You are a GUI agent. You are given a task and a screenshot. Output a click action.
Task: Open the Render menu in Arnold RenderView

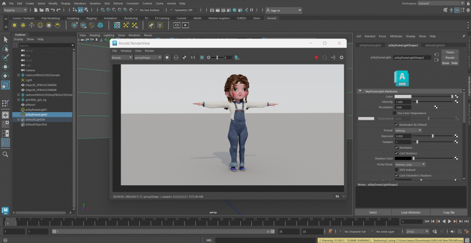(149, 51)
